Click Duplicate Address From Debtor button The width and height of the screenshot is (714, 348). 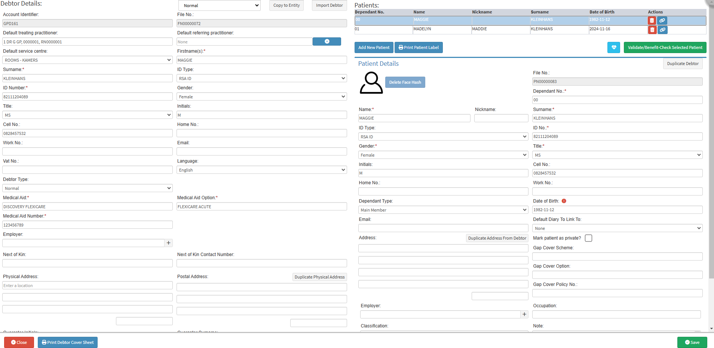497,238
